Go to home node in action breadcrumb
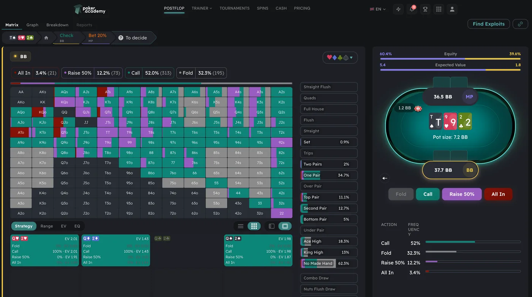 coord(46,38)
